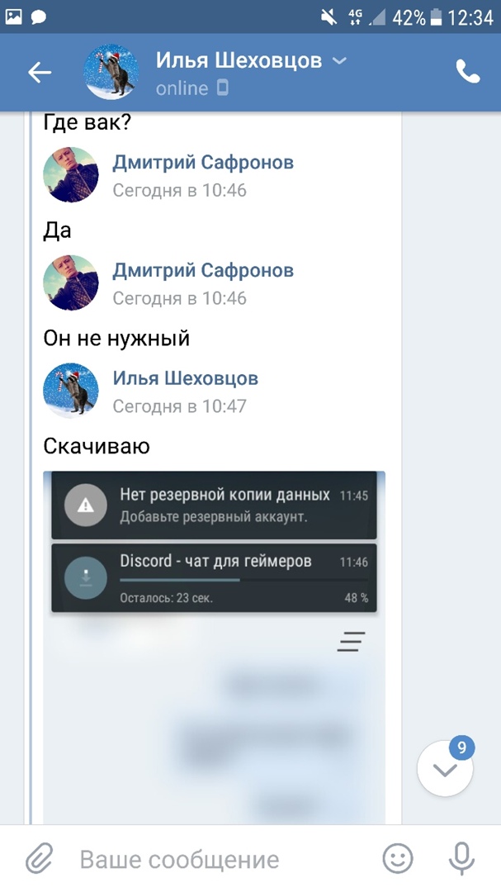This screenshot has width=501, height=892.
Task: Tap the microphone voice message icon
Action: [461, 858]
